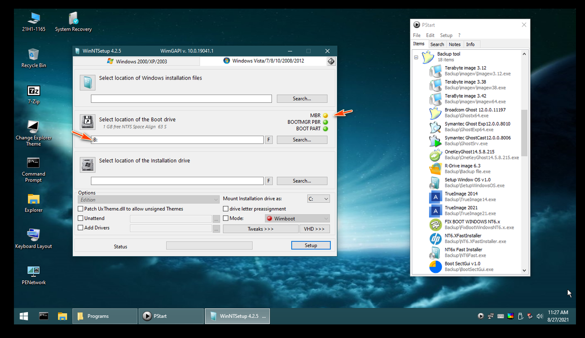Switch to Programs taskbar button
Screen dimensions: 585x338
(x=105, y=316)
